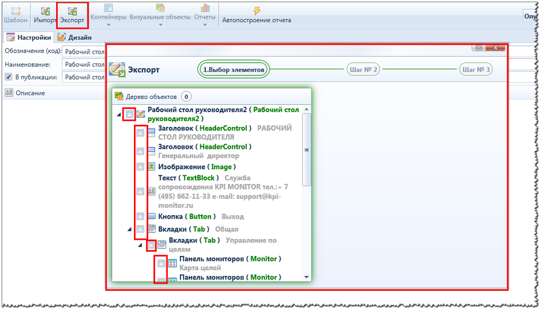The width and height of the screenshot is (543, 312).
Task: Select step 1.Выбор элементов
Action: (233, 69)
